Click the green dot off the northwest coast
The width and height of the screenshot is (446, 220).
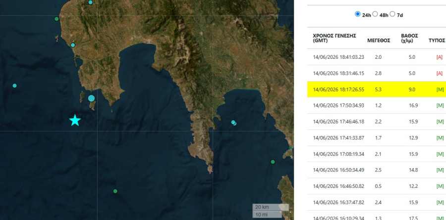click(x=56, y=19)
